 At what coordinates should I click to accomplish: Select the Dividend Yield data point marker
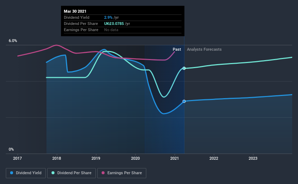[184, 101]
